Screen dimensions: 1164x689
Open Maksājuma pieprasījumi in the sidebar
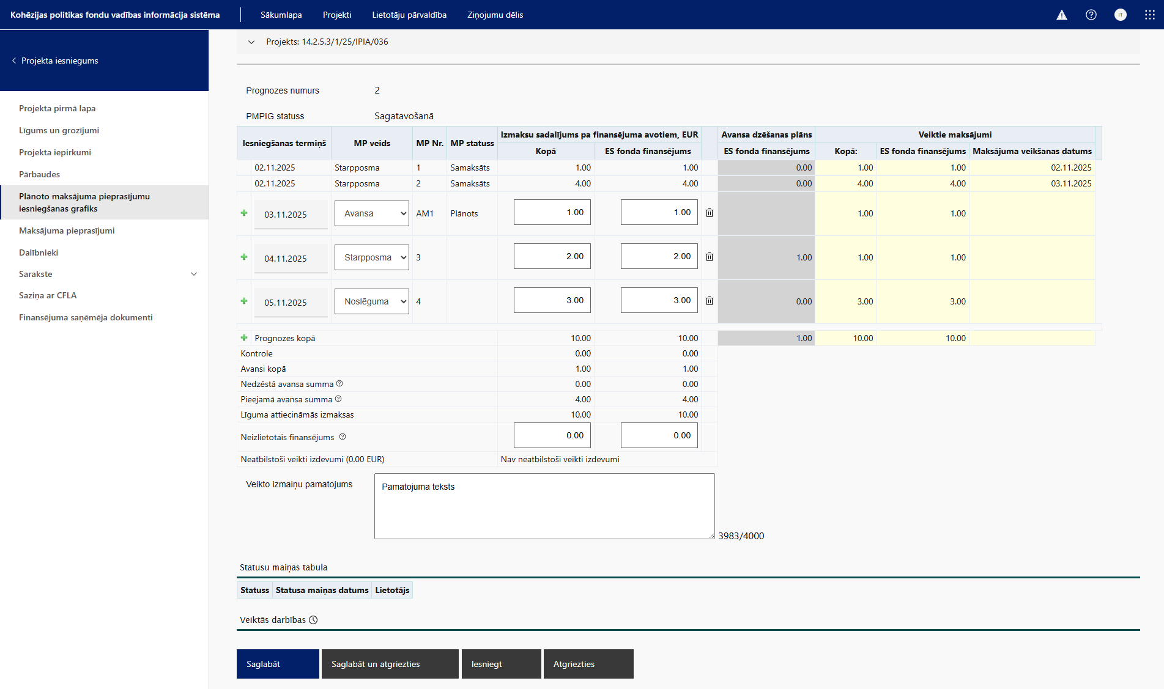[x=67, y=230]
